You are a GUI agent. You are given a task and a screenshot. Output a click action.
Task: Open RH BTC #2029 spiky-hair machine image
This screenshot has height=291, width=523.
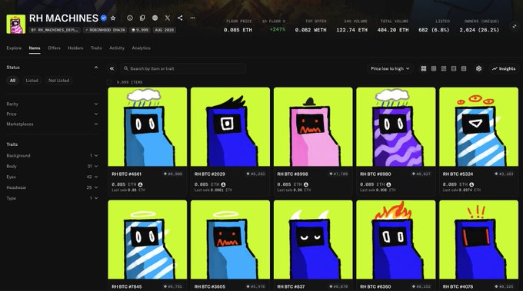[230, 127]
